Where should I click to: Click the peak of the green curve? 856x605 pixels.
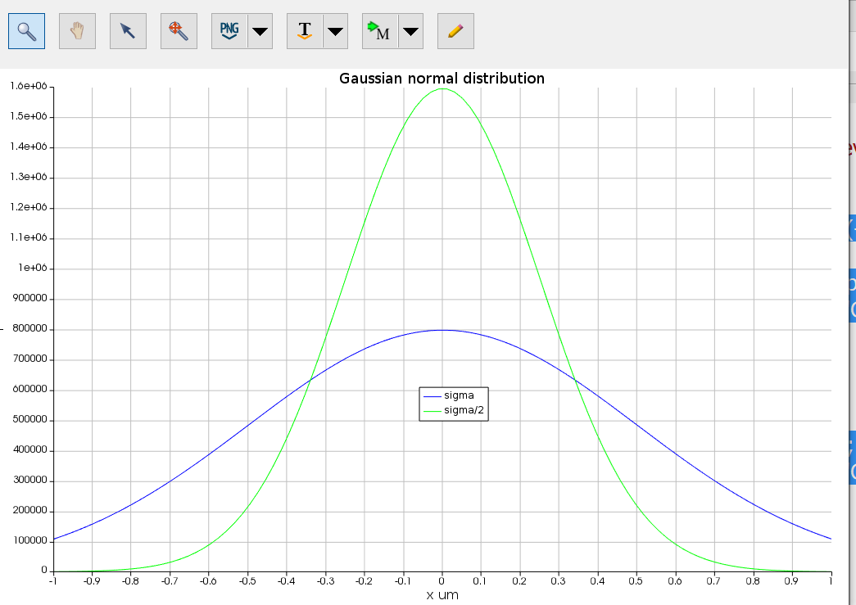tap(442, 88)
